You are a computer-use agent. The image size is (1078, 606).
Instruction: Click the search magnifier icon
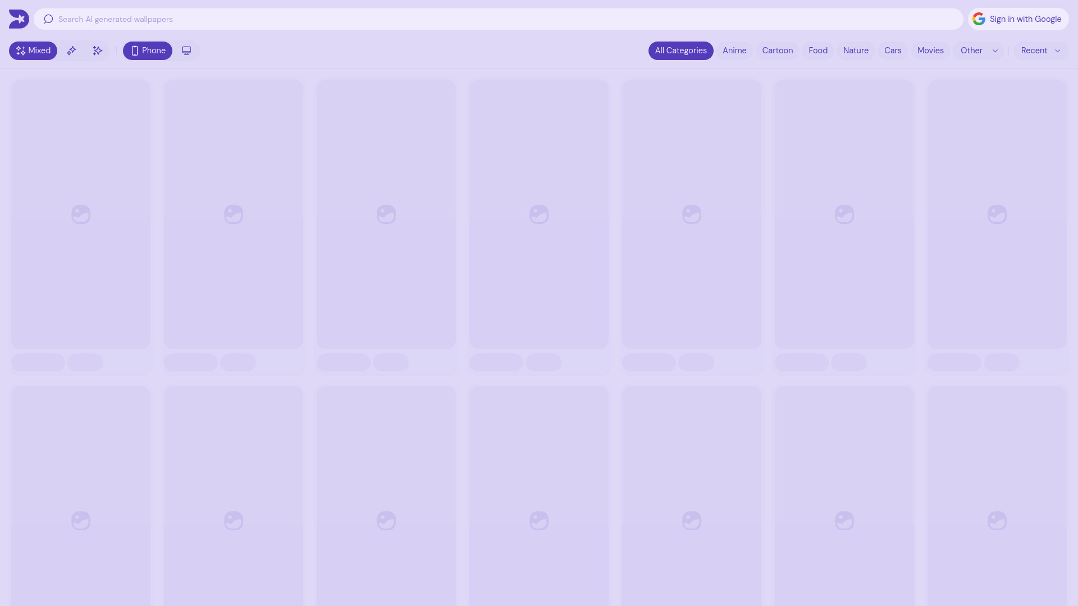(48, 19)
